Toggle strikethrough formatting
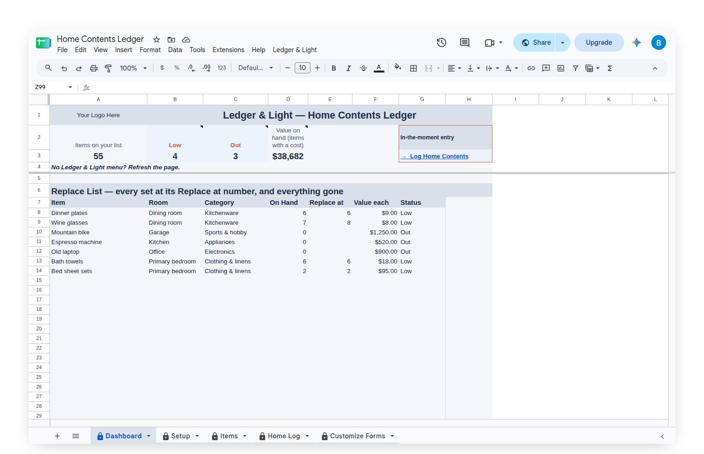 pos(364,68)
